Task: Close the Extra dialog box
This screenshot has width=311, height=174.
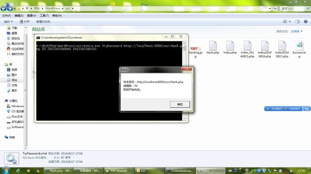Action: 187,69
